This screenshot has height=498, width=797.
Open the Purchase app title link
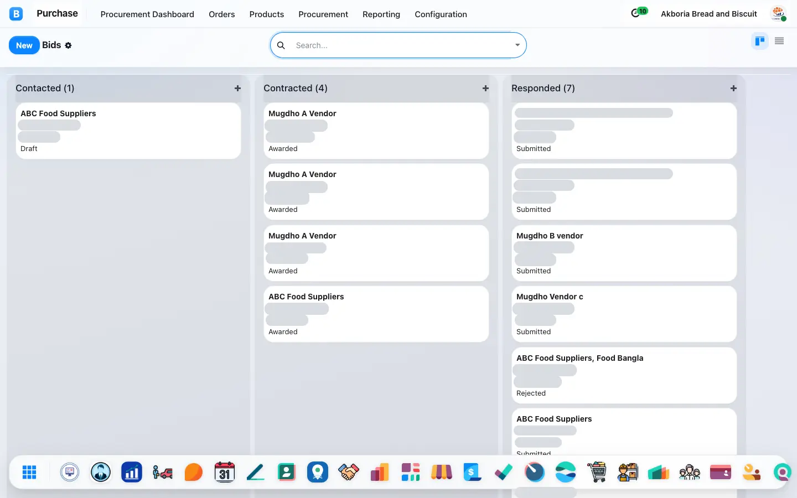pos(57,13)
